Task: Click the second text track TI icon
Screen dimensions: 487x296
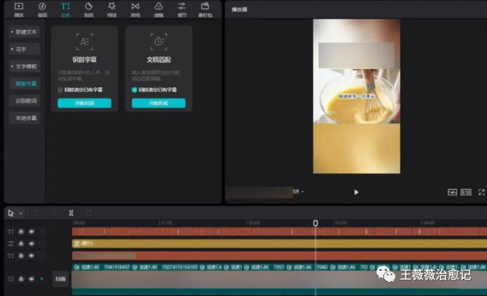Action: [10, 256]
